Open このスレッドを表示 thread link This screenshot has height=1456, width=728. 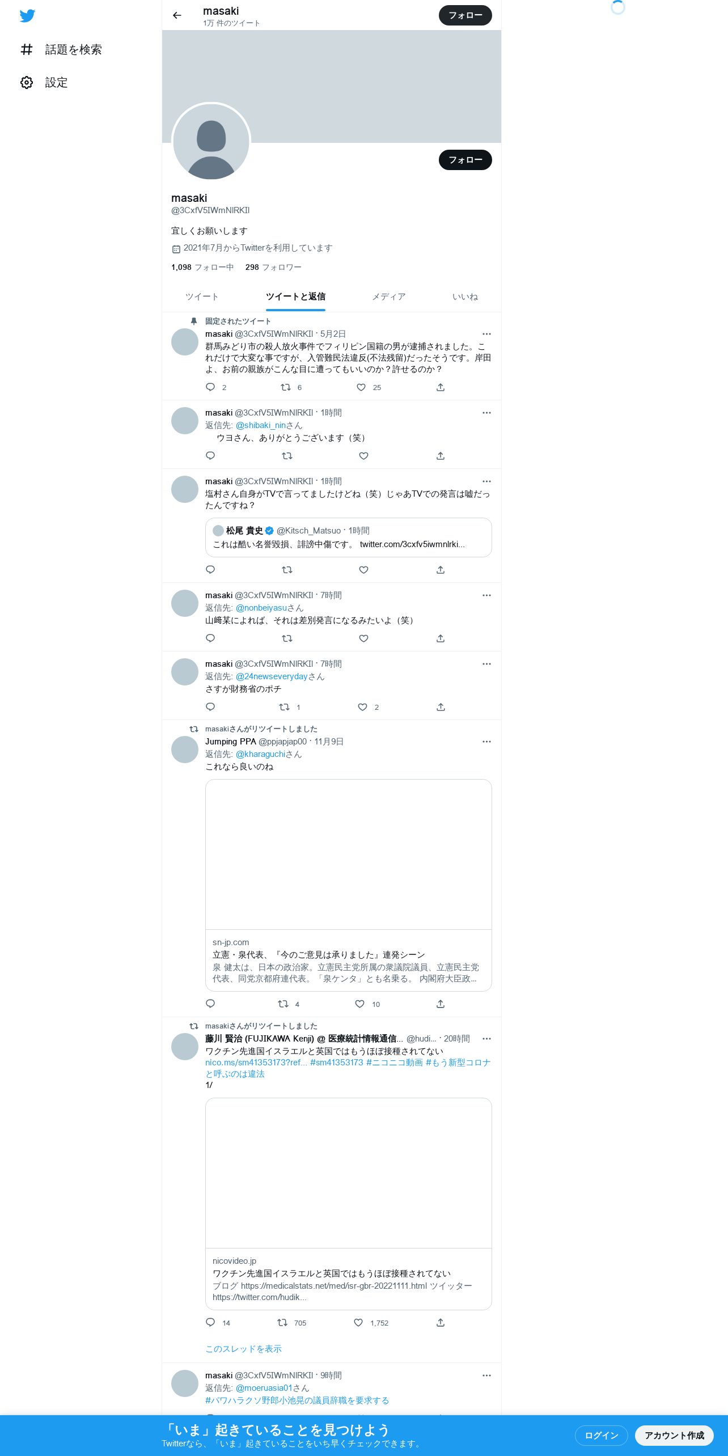(243, 1348)
